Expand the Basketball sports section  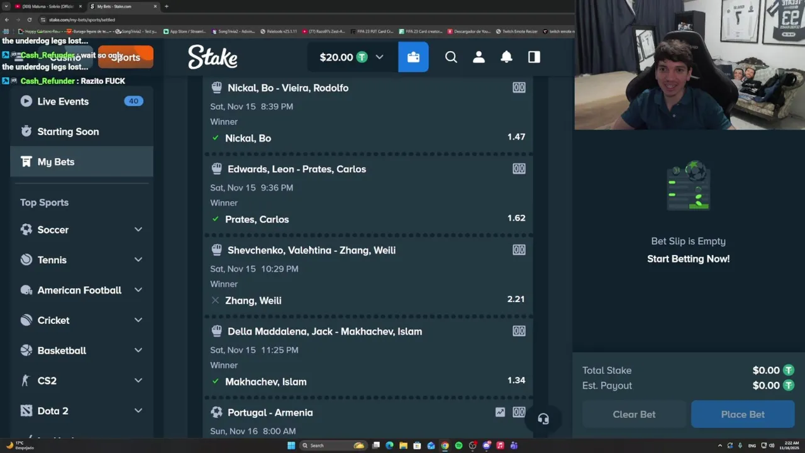138,350
